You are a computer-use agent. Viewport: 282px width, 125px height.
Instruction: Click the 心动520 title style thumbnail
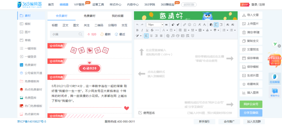point(90,68)
